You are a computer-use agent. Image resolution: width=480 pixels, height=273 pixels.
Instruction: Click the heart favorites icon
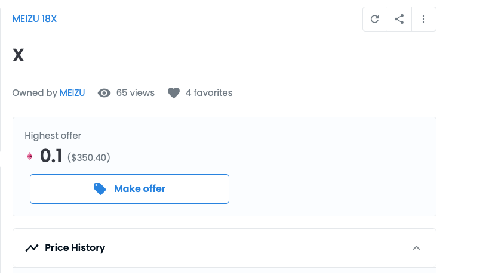[x=174, y=93]
